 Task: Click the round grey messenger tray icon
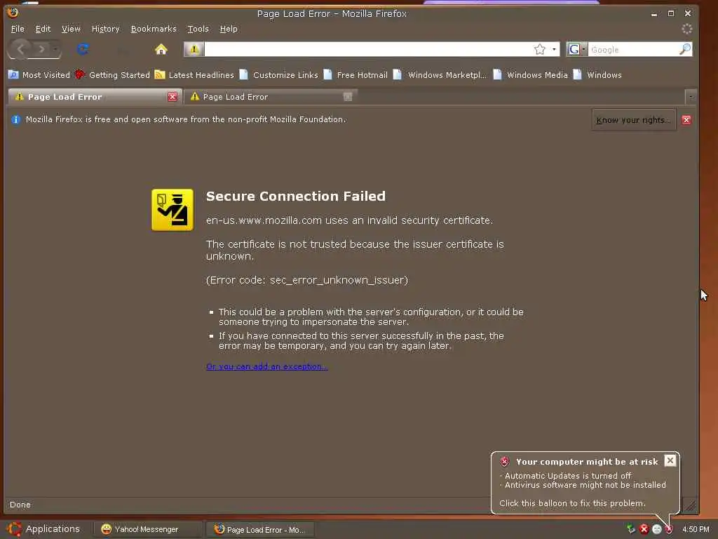pyautogui.click(x=656, y=529)
